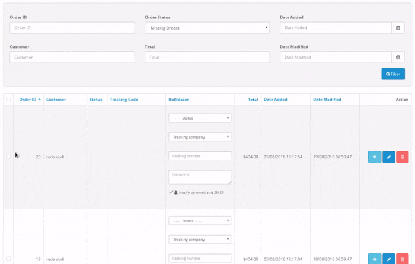Tick the checkbox for order 19 row
This screenshot has height=264, width=415.
(x=8, y=259)
